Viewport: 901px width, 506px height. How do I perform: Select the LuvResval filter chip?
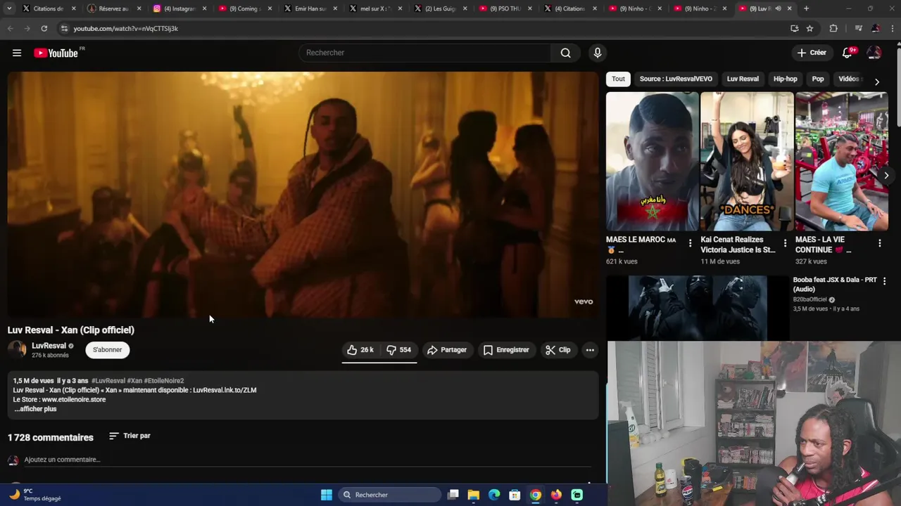click(743, 79)
